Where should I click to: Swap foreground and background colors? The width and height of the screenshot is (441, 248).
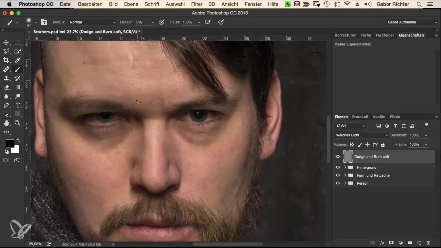[18, 141]
